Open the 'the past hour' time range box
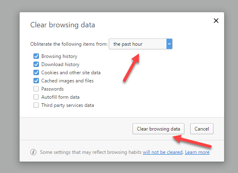The height and width of the screenshot is (173, 238). [x=141, y=44]
